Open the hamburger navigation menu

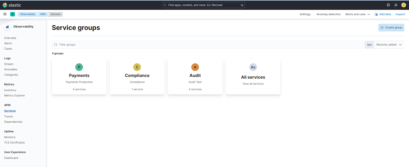pos(5,14)
